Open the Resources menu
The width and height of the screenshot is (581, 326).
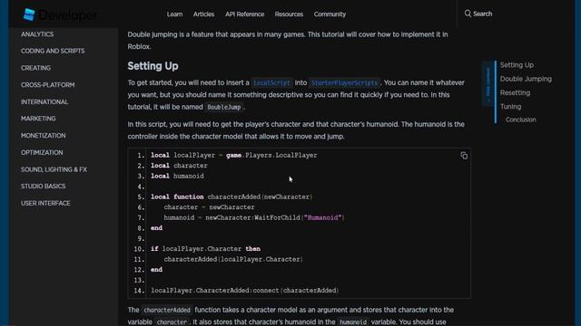click(x=289, y=14)
